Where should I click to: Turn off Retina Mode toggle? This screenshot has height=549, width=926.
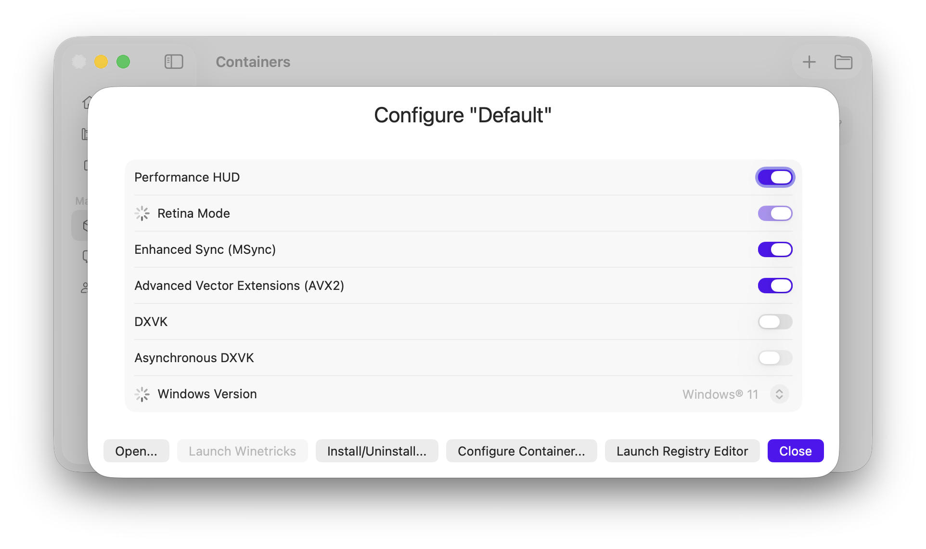point(775,213)
